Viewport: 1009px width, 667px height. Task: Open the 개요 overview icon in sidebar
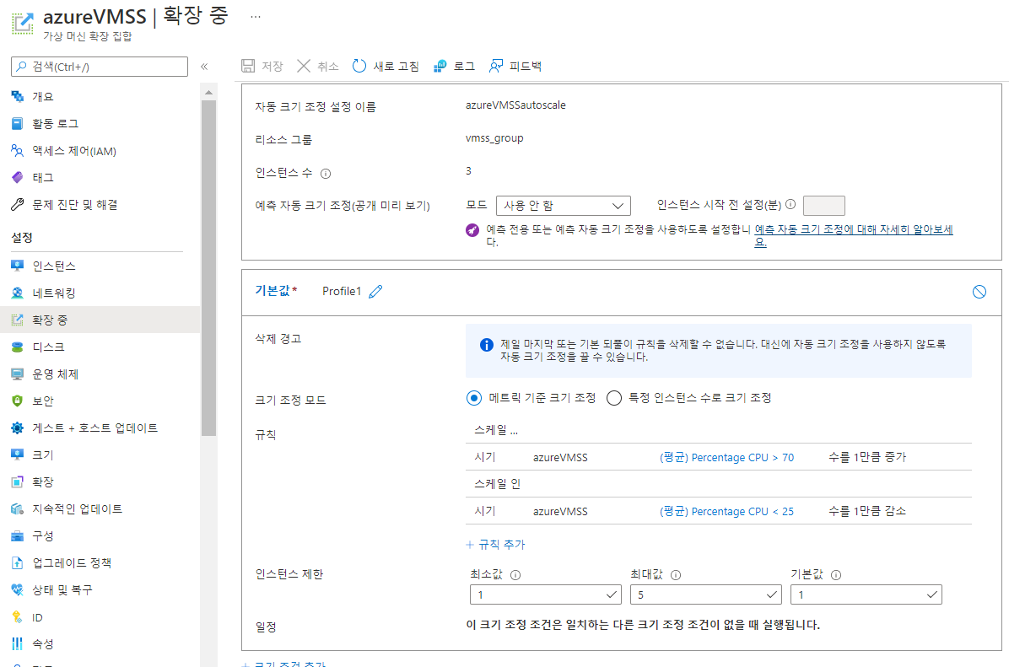[18, 96]
